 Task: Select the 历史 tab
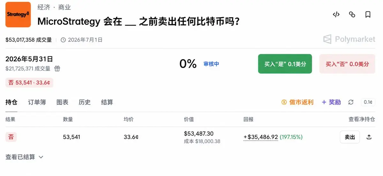pyautogui.click(x=85, y=102)
